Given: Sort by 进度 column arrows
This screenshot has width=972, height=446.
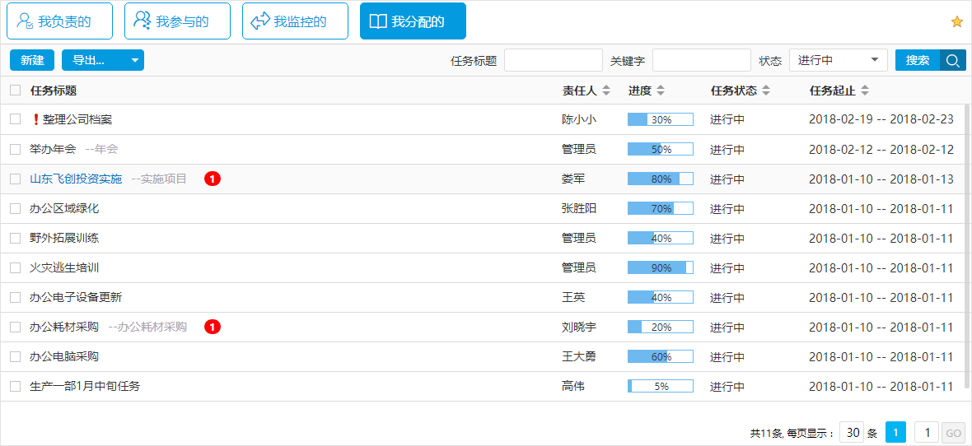Looking at the screenshot, I should click(x=661, y=91).
